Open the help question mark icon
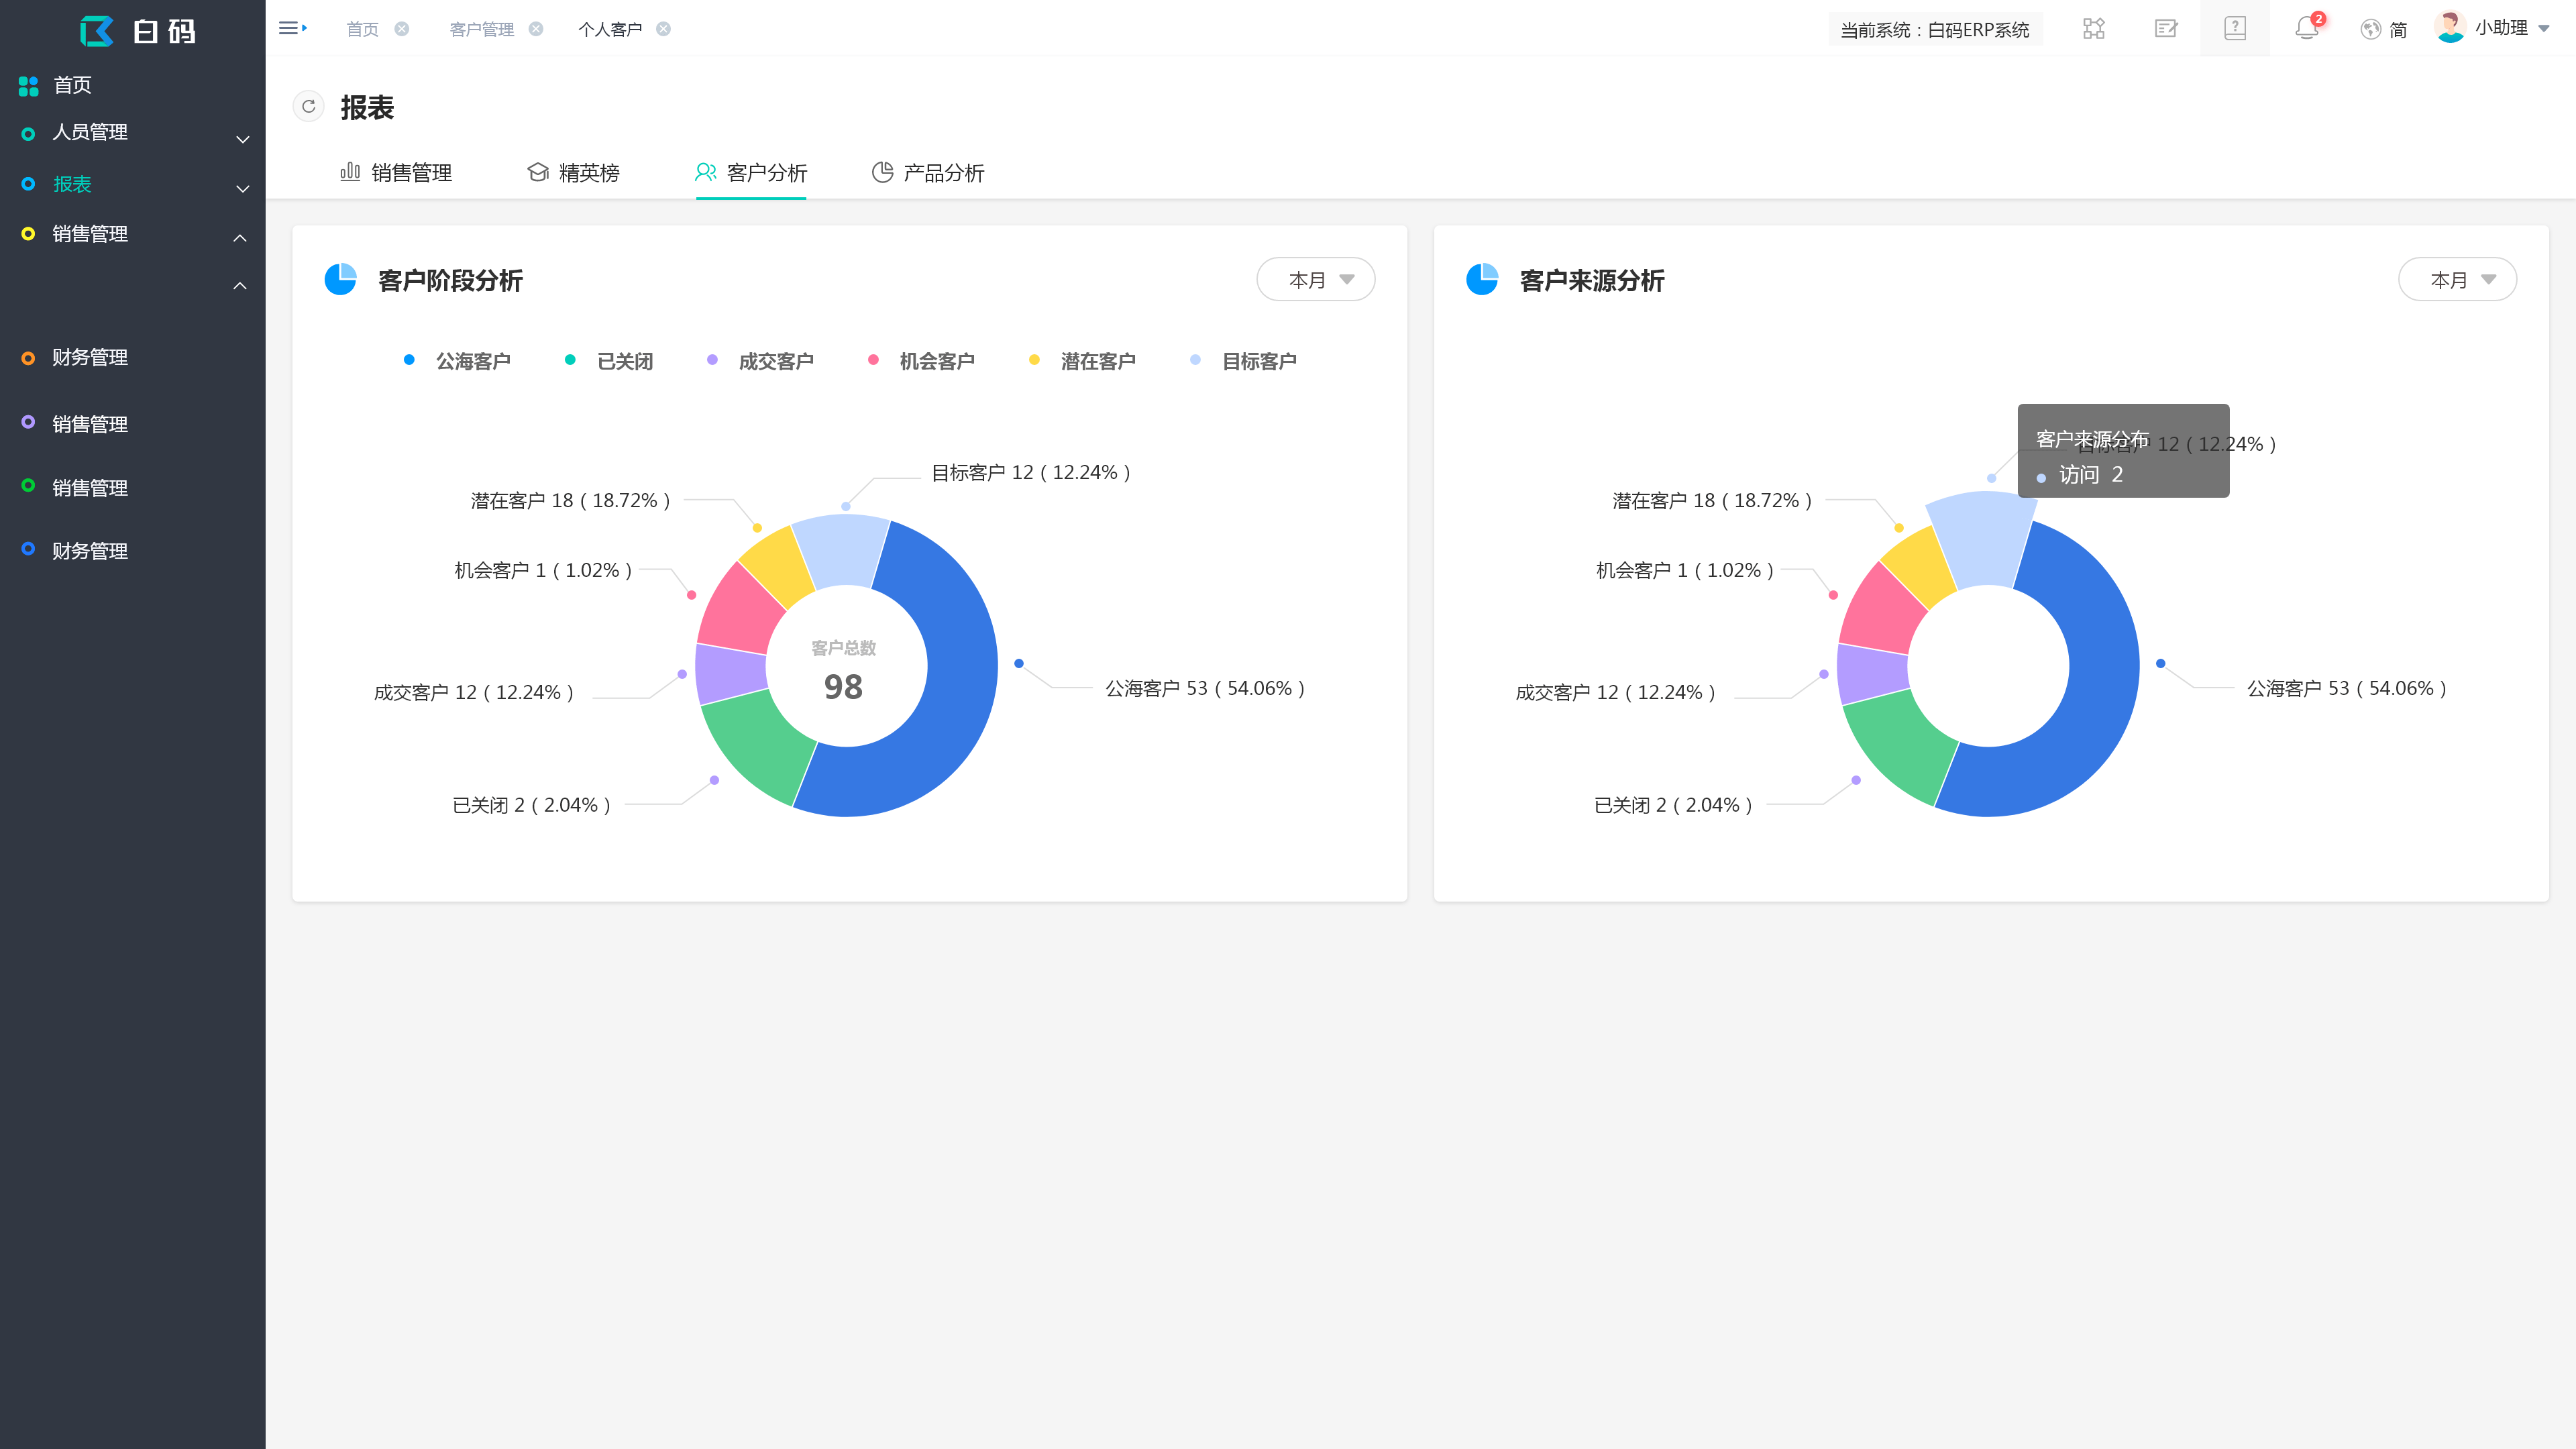2576x1449 pixels. [2235, 28]
